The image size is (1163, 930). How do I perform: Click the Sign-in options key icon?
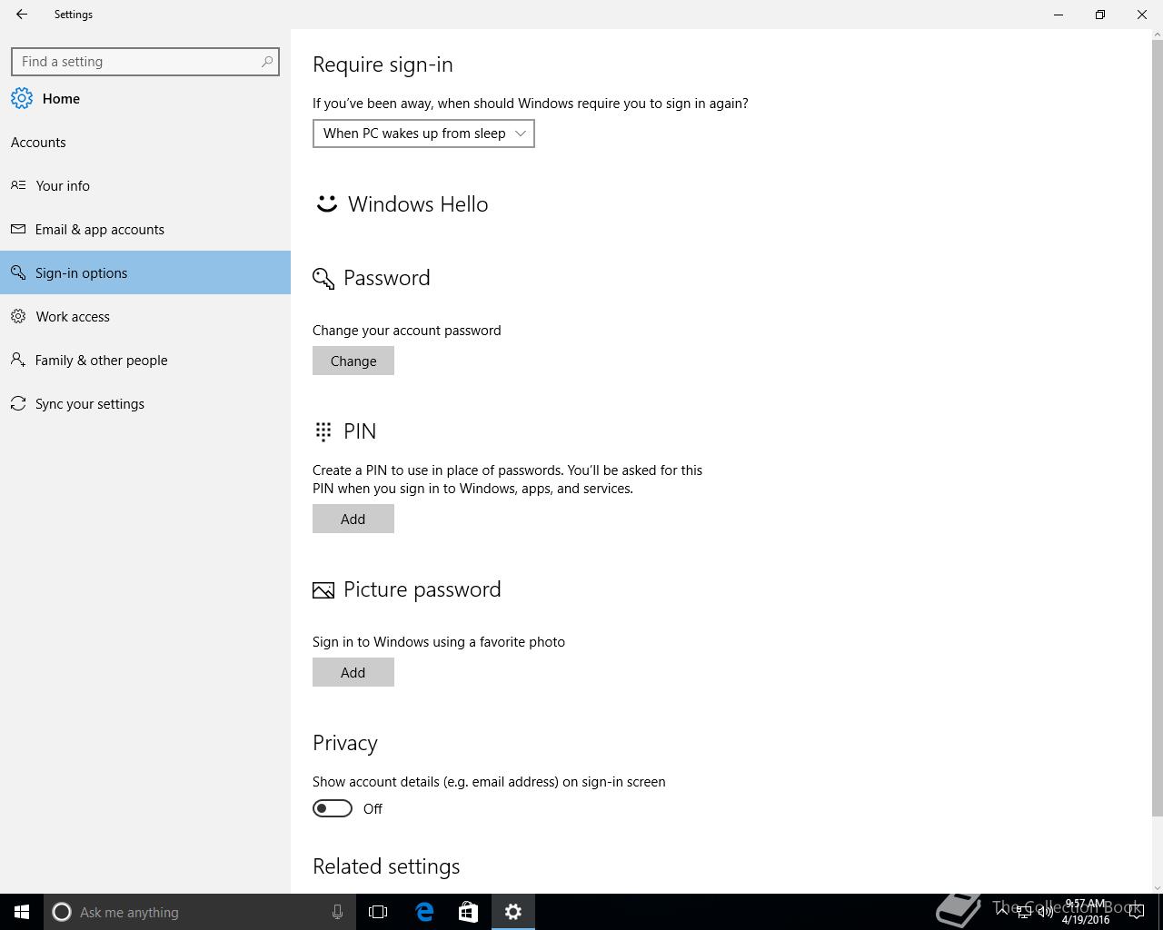point(18,272)
